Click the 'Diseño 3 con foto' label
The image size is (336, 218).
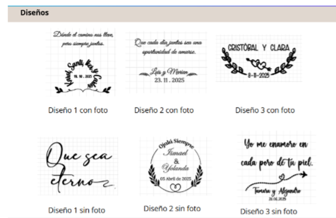point(265,110)
